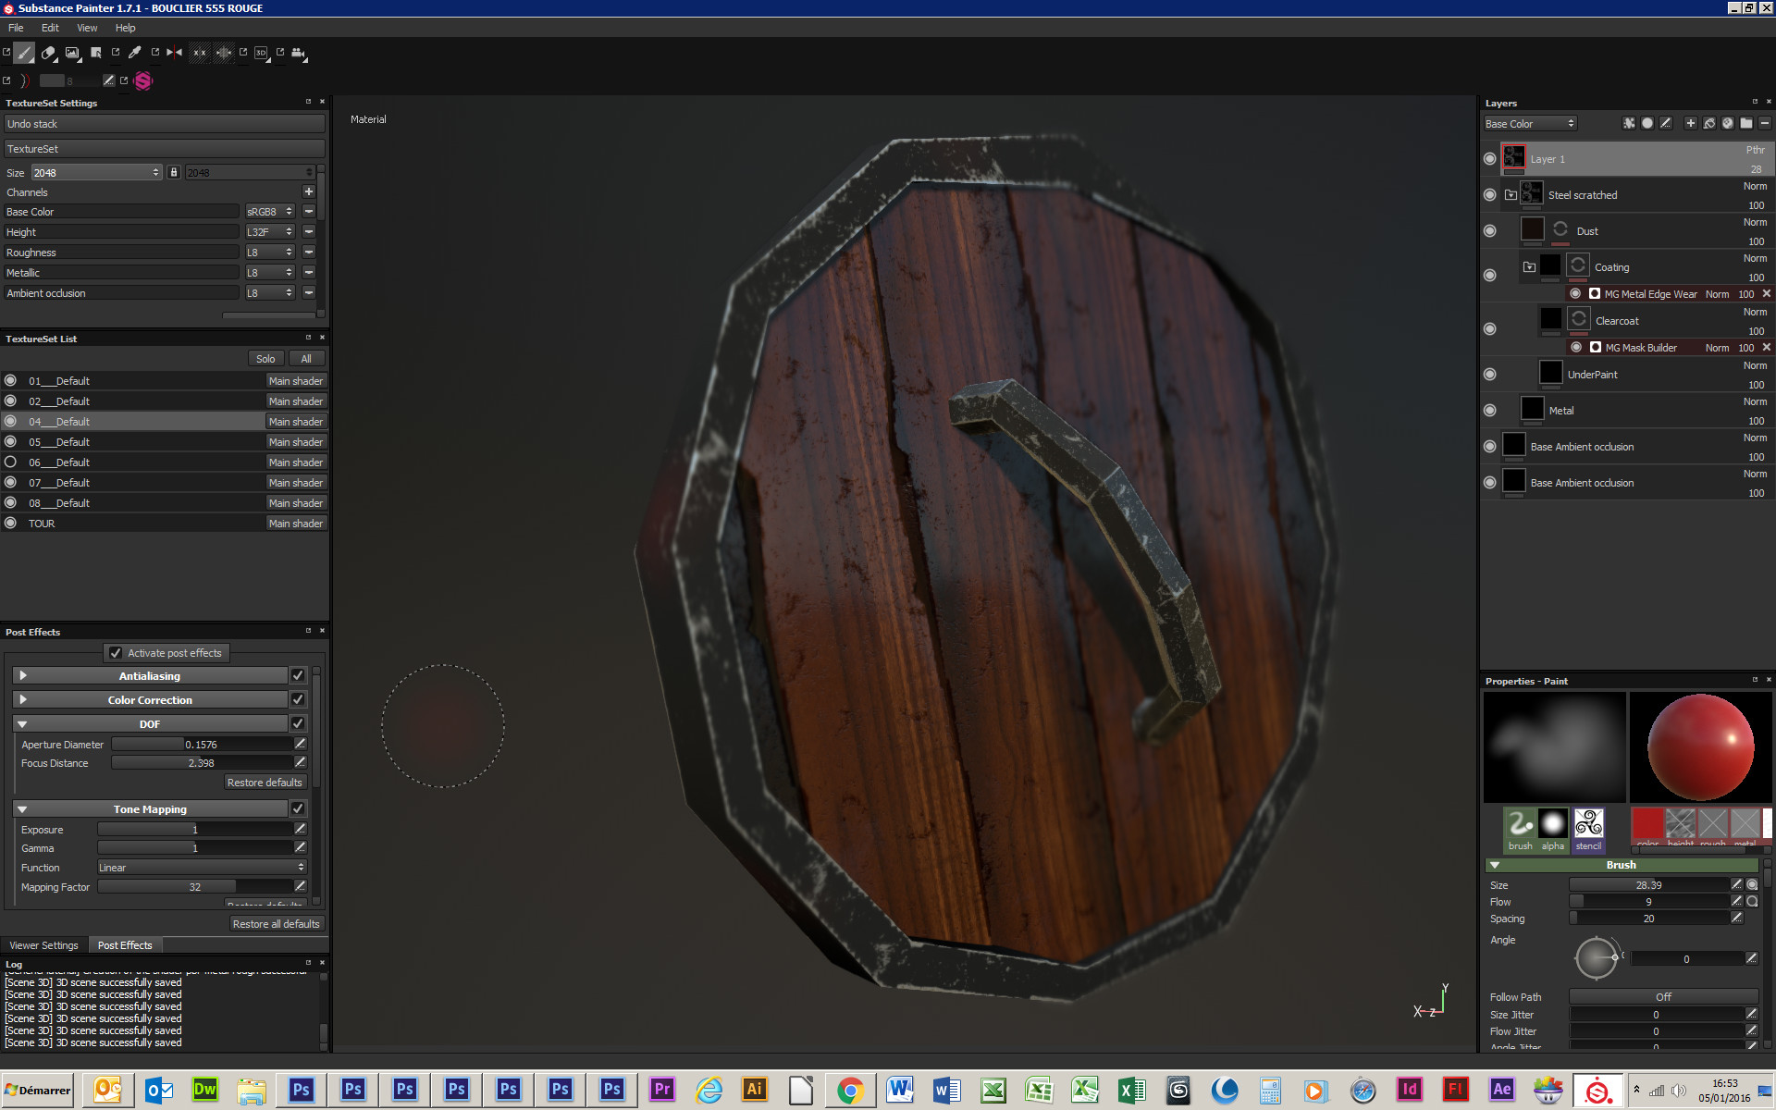Screen dimensions: 1776x1110
Task: Open the Base Color channel dropdown in Layers
Action: [x=1529, y=123]
